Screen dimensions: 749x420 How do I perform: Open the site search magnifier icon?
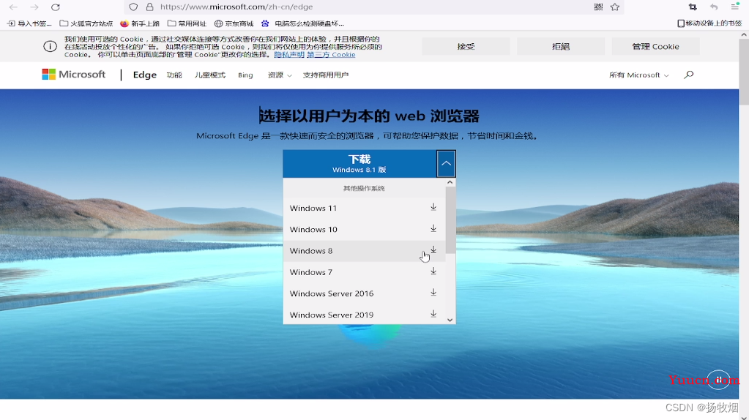pyautogui.click(x=688, y=75)
